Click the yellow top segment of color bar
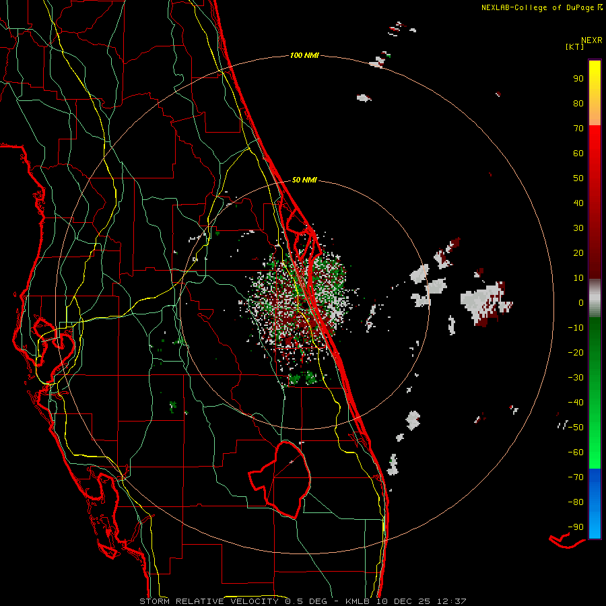The width and height of the screenshot is (606, 606). [595, 93]
